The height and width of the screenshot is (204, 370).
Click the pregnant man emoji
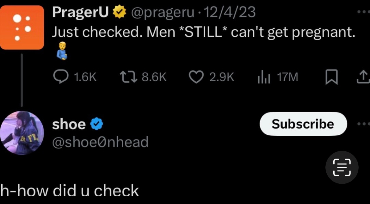(x=62, y=51)
